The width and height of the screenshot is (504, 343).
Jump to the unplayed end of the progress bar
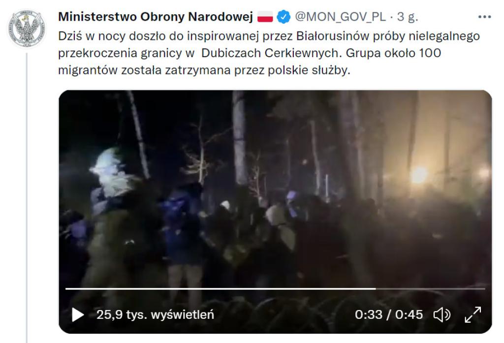(430, 289)
